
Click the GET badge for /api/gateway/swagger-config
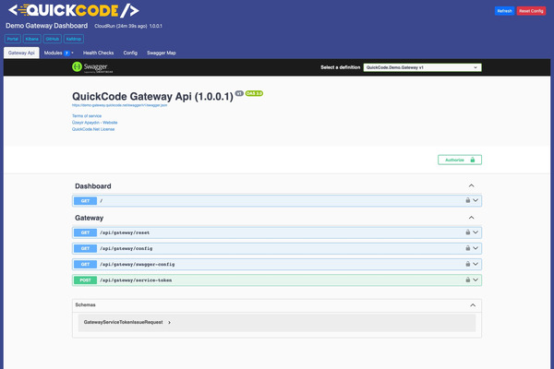coord(85,264)
